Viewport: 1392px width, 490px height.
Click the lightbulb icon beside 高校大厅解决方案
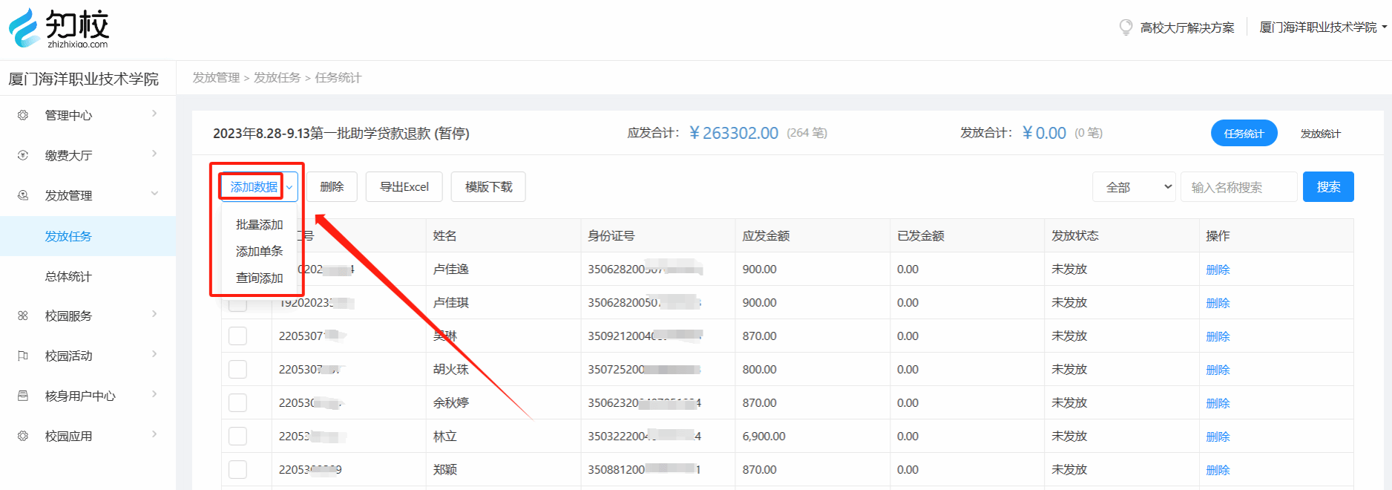click(x=1126, y=27)
